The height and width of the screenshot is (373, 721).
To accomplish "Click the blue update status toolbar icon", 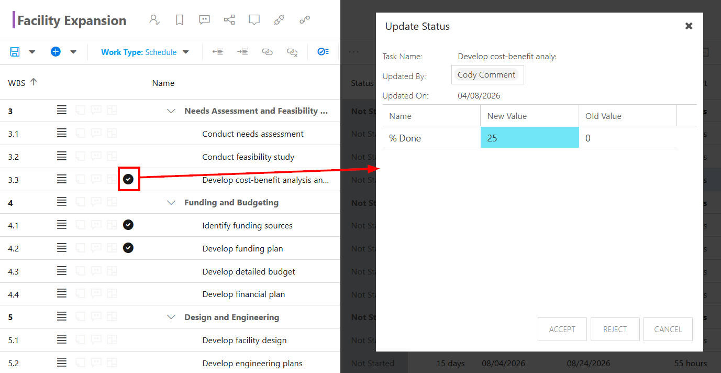I will [x=323, y=52].
